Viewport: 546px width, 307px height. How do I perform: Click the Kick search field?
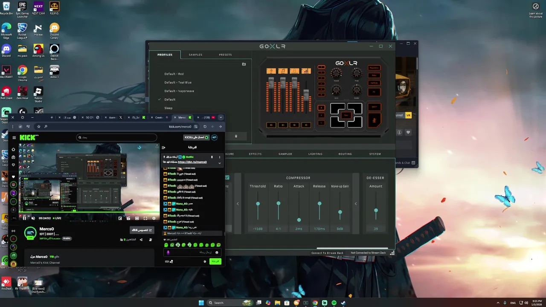click(x=116, y=137)
